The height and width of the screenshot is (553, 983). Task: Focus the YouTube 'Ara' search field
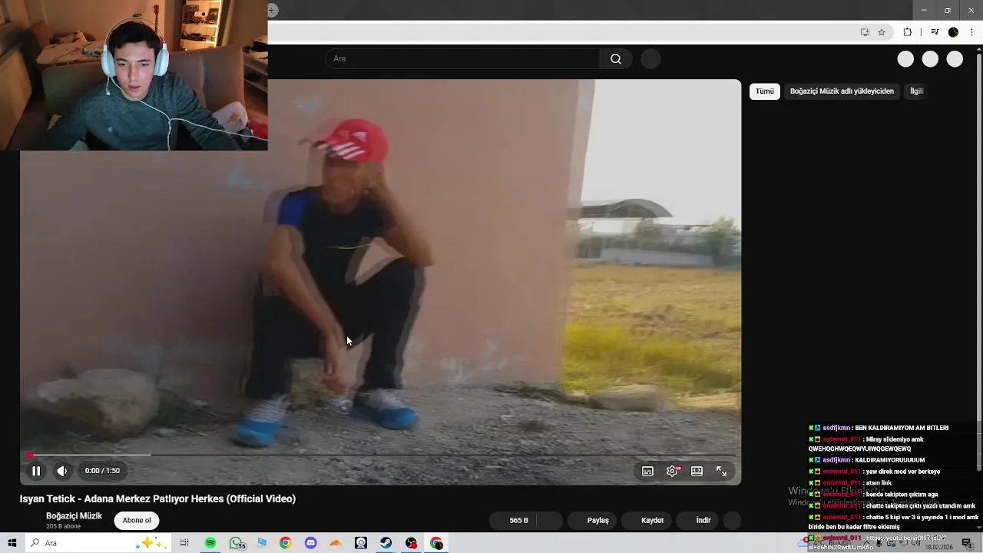(463, 59)
